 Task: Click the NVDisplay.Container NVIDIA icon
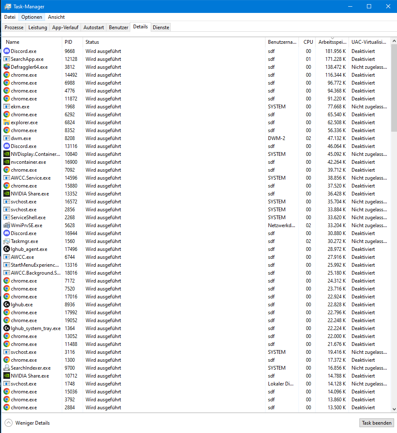(7, 154)
